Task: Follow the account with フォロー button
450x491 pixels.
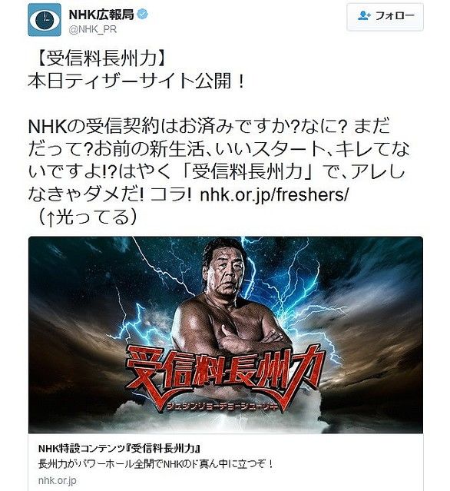Action: point(385,18)
